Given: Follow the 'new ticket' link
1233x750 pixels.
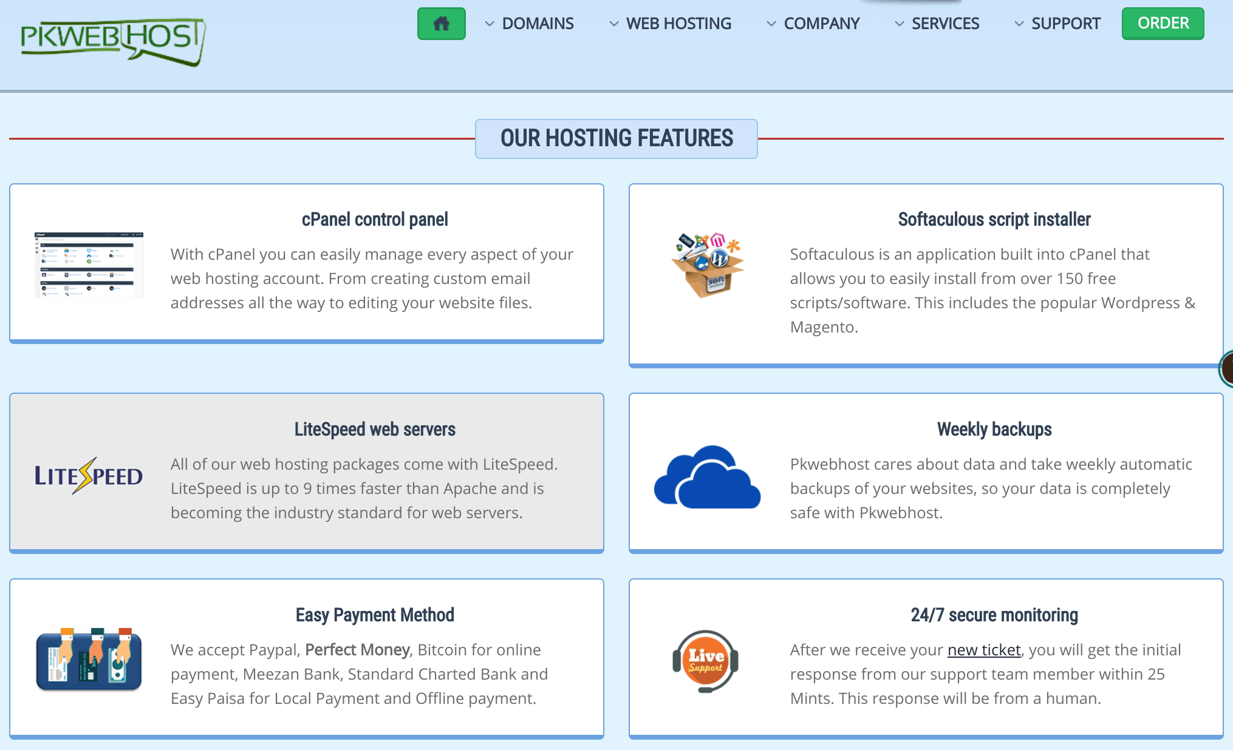Looking at the screenshot, I should pos(984,650).
